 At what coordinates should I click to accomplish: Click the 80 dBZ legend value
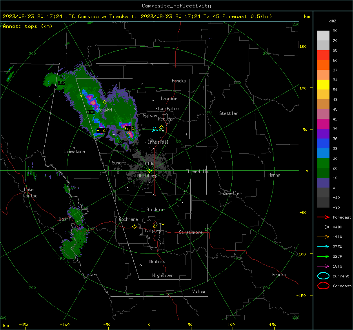(x=335, y=31)
